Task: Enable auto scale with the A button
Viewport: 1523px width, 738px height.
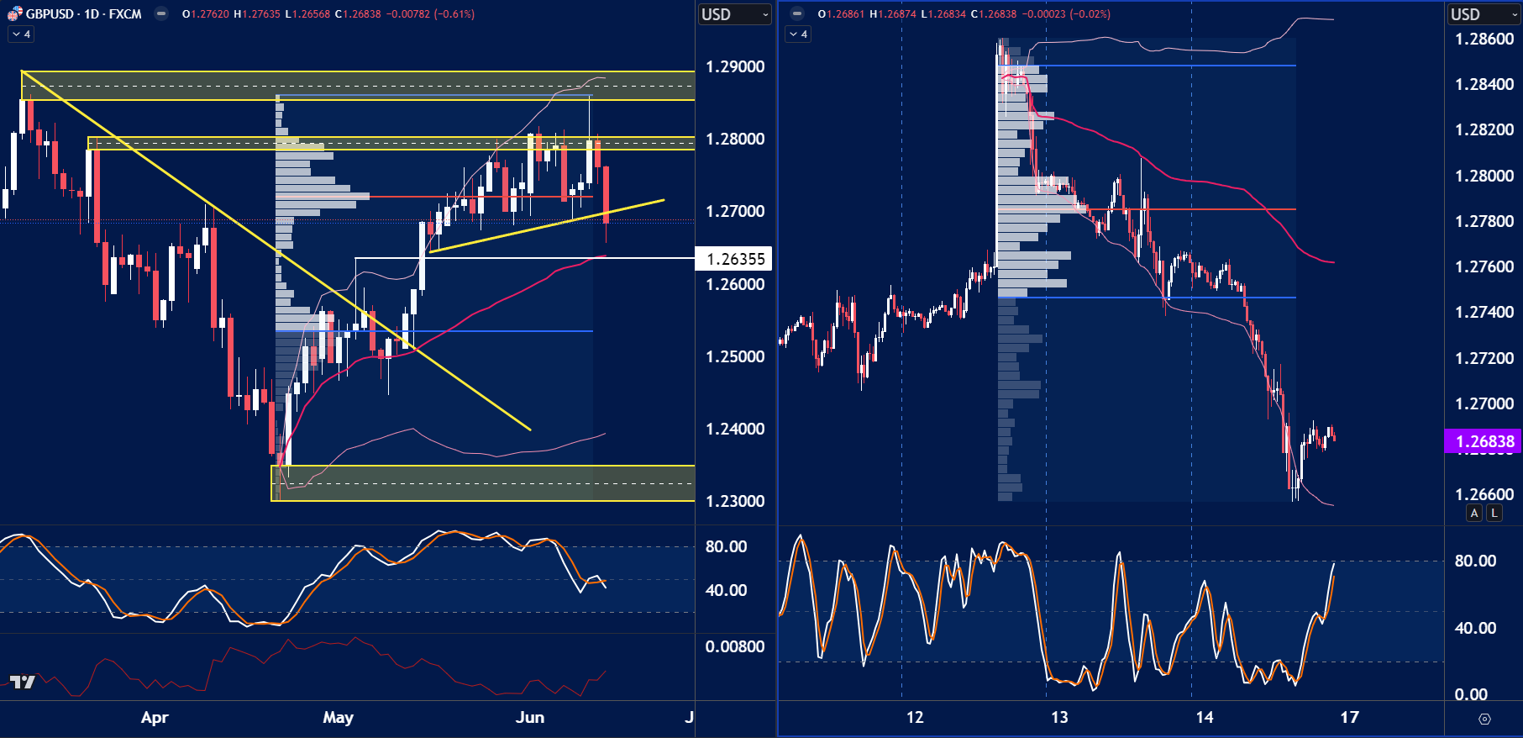Action: 1474,513
